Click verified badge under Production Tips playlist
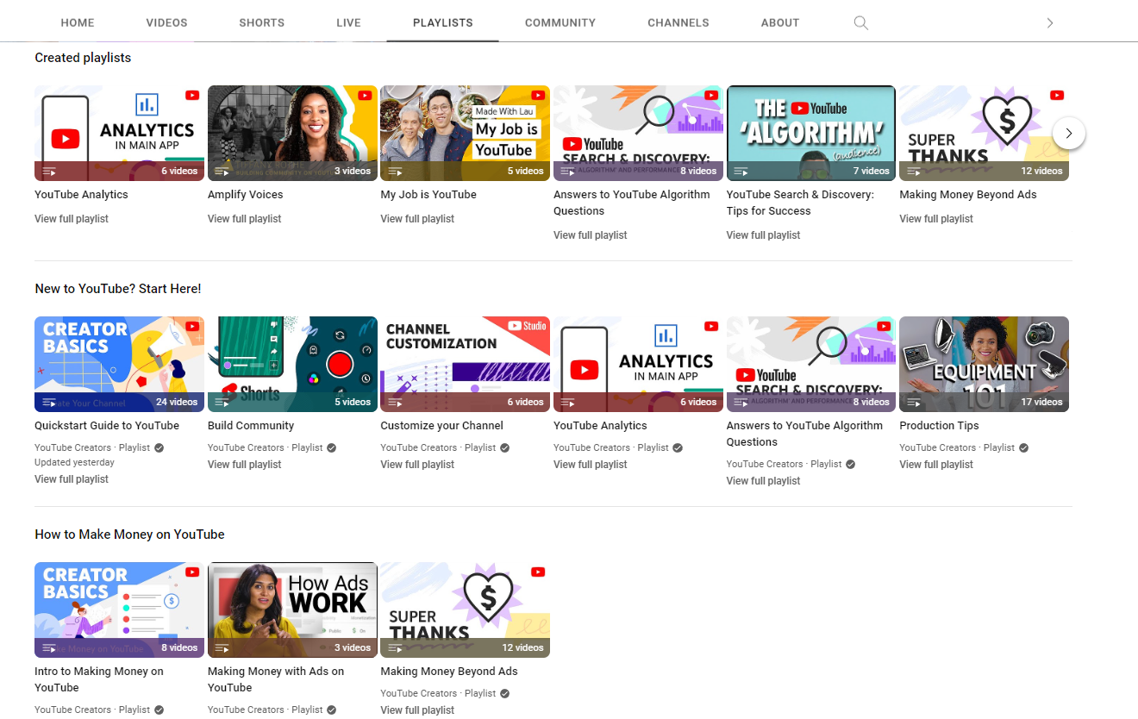The height and width of the screenshot is (719, 1138). tap(1022, 447)
